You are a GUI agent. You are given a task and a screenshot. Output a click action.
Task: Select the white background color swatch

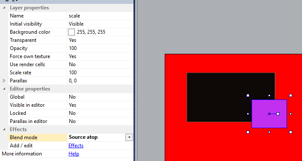[71, 32]
